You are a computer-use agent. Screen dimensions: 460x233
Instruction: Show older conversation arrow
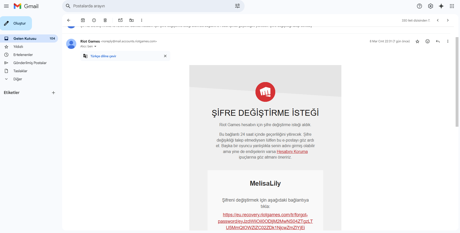448,20
